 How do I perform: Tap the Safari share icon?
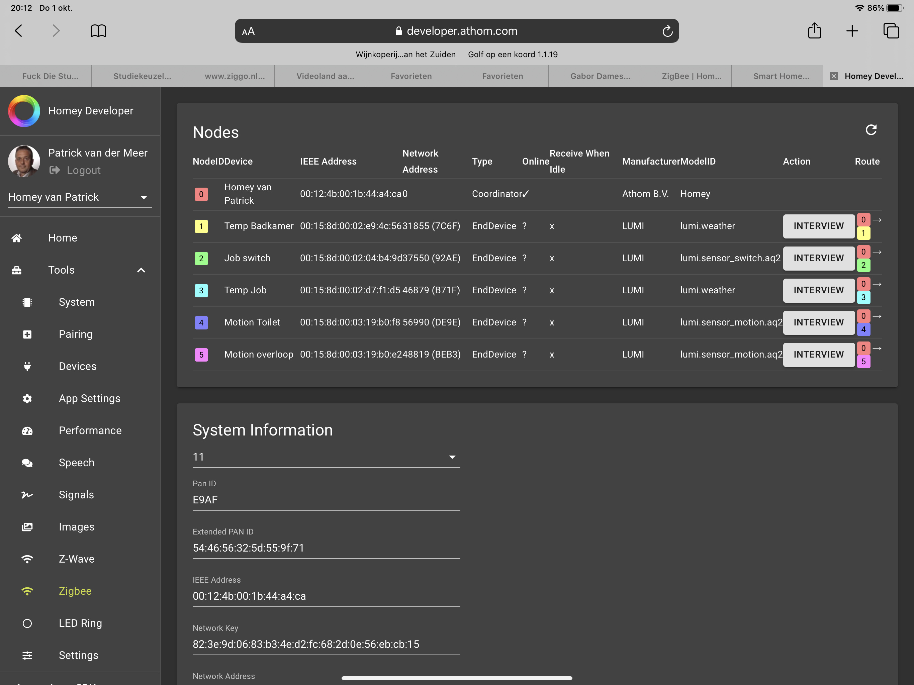coord(814,31)
